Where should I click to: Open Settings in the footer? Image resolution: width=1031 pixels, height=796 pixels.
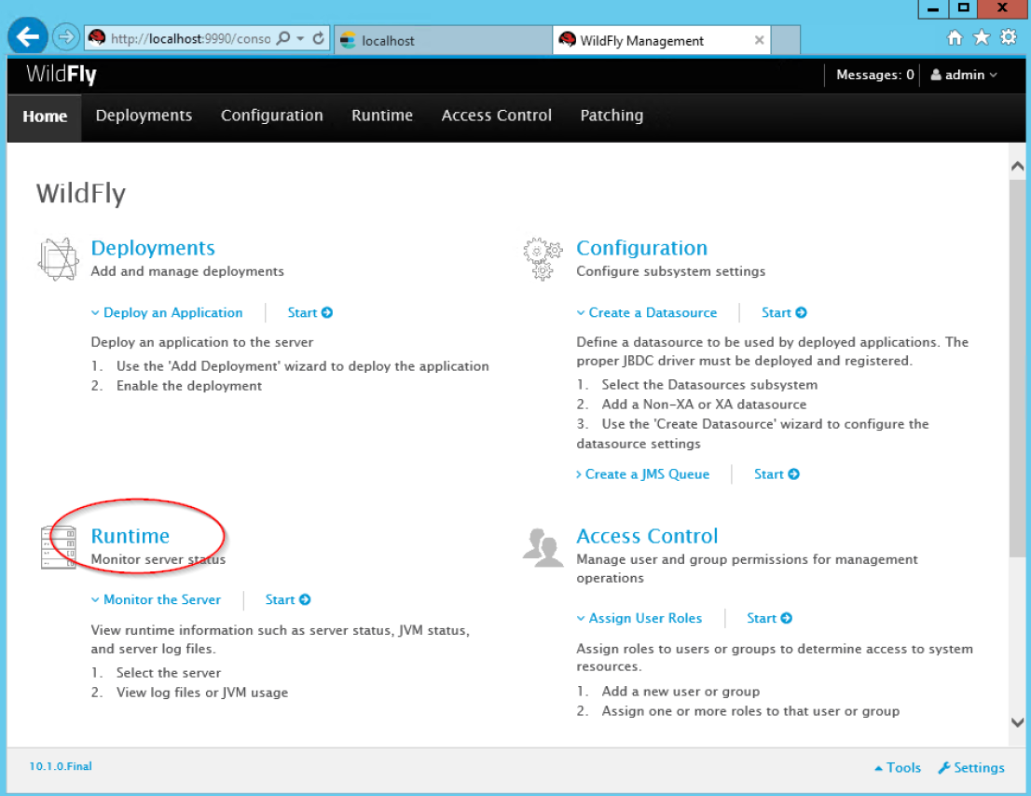click(x=971, y=768)
